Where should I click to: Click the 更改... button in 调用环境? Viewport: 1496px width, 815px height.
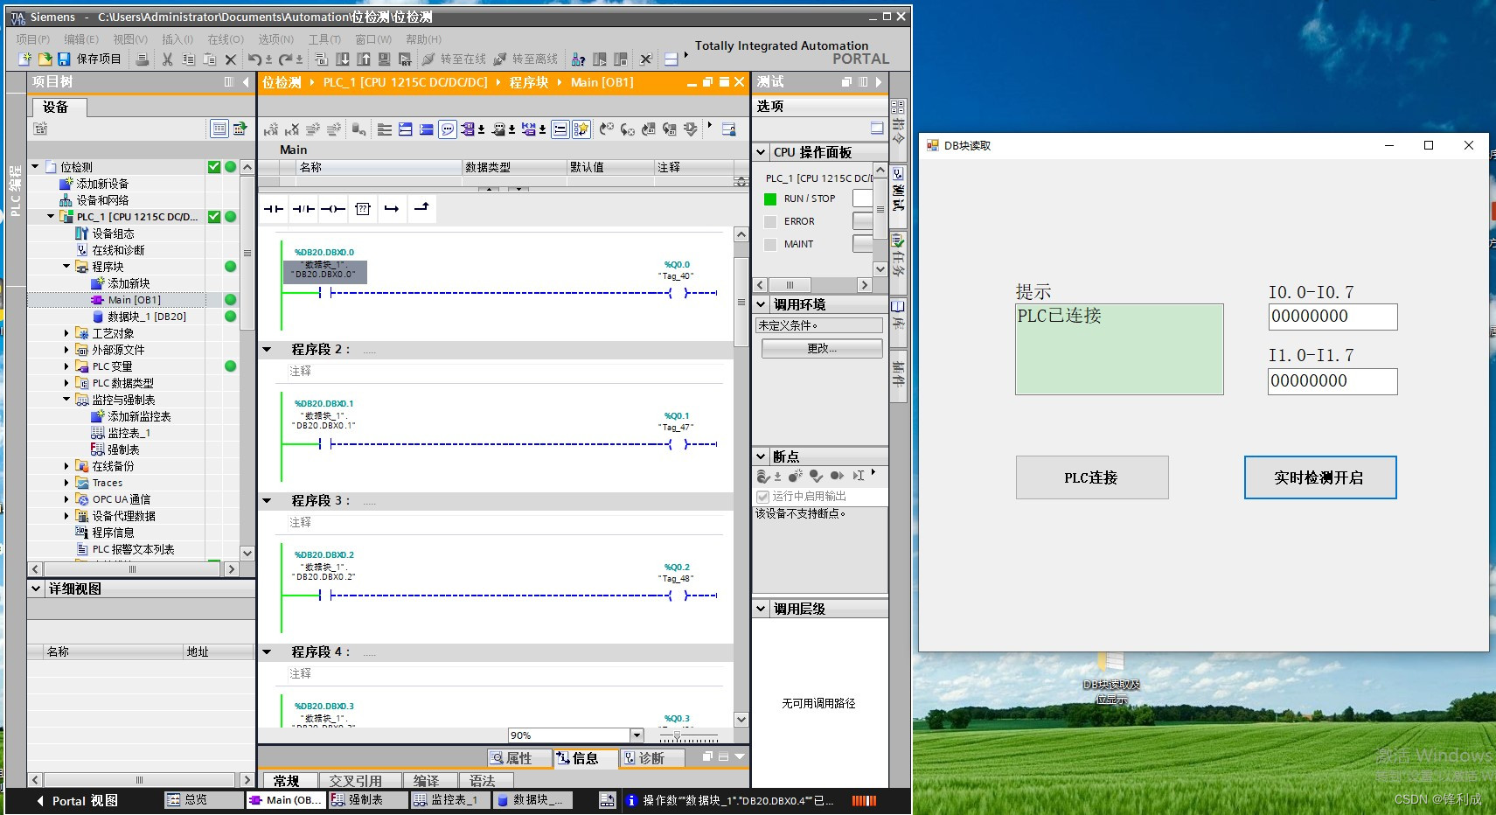pos(822,348)
